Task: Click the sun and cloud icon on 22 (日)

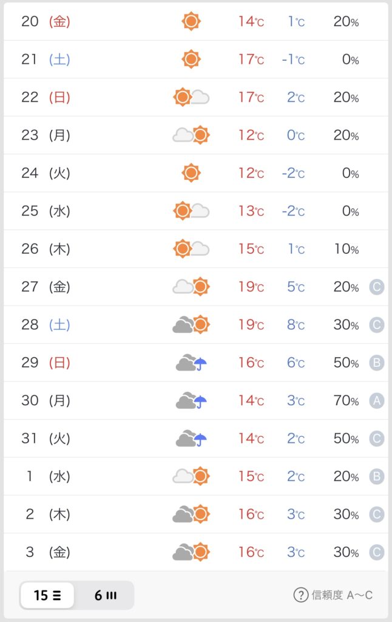Action: click(x=191, y=97)
